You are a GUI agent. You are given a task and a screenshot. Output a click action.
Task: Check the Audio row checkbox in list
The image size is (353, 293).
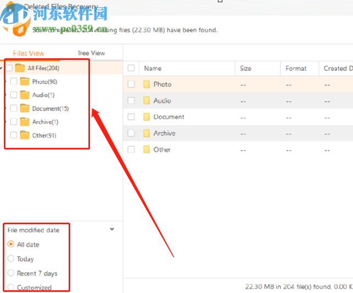click(131, 101)
